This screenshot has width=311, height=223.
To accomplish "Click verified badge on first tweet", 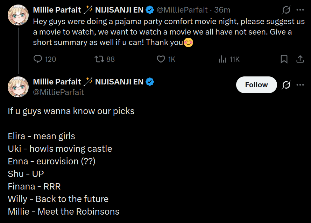I will tap(150, 10).
